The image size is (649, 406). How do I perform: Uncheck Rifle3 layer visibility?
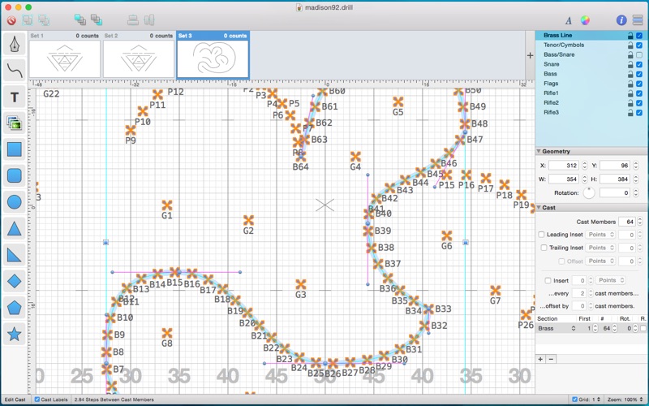tap(639, 113)
